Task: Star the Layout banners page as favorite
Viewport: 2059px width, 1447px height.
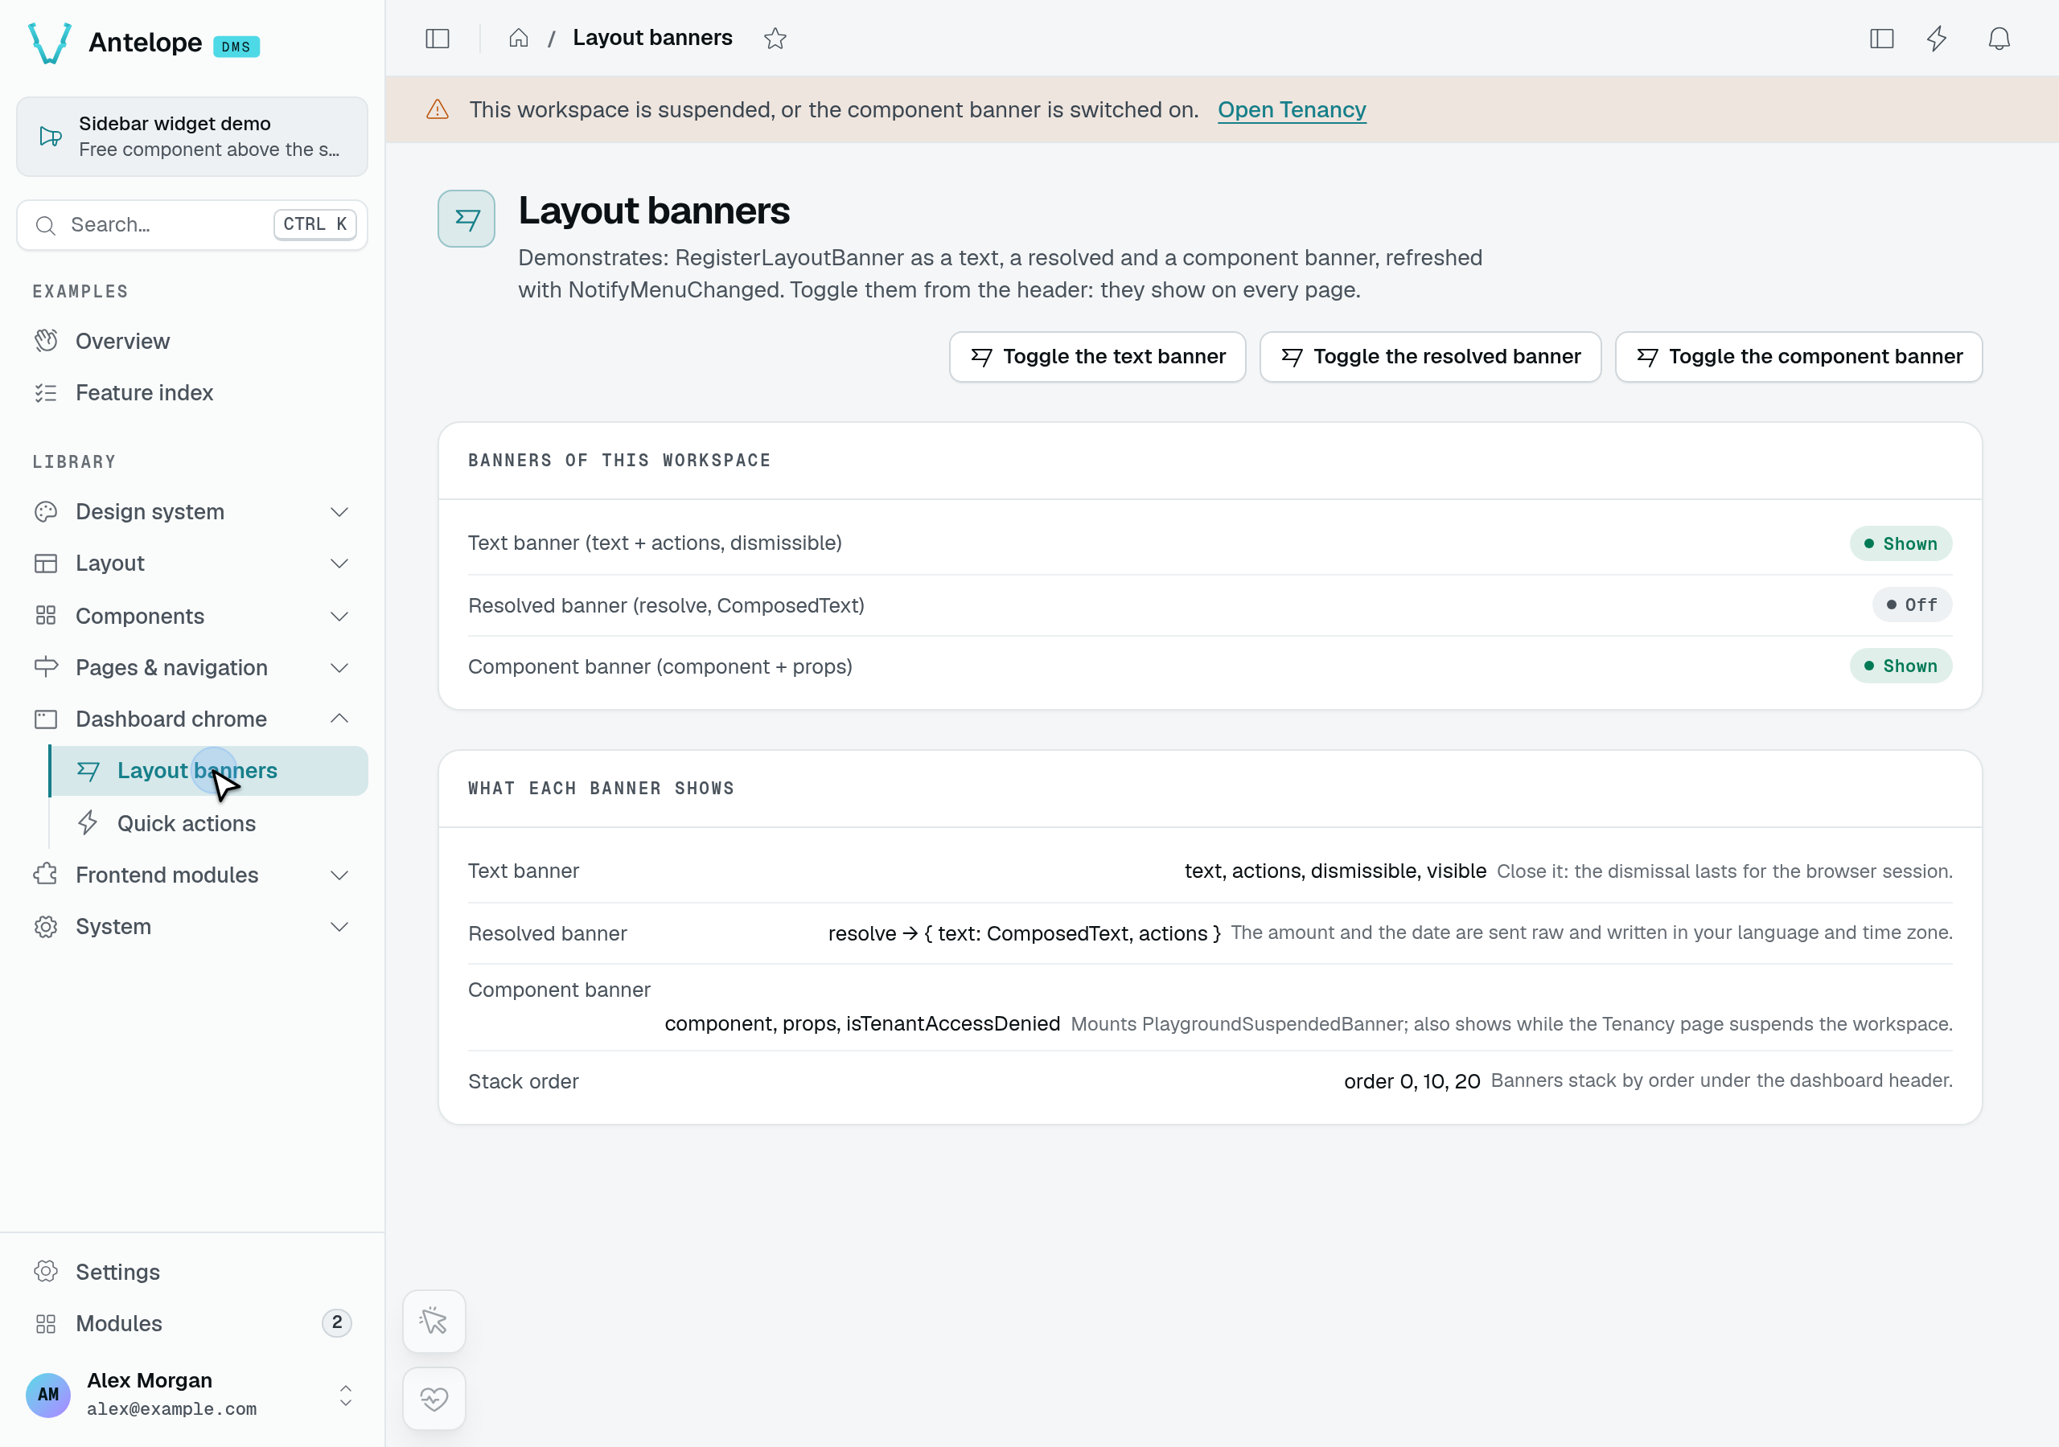Action: coord(775,39)
